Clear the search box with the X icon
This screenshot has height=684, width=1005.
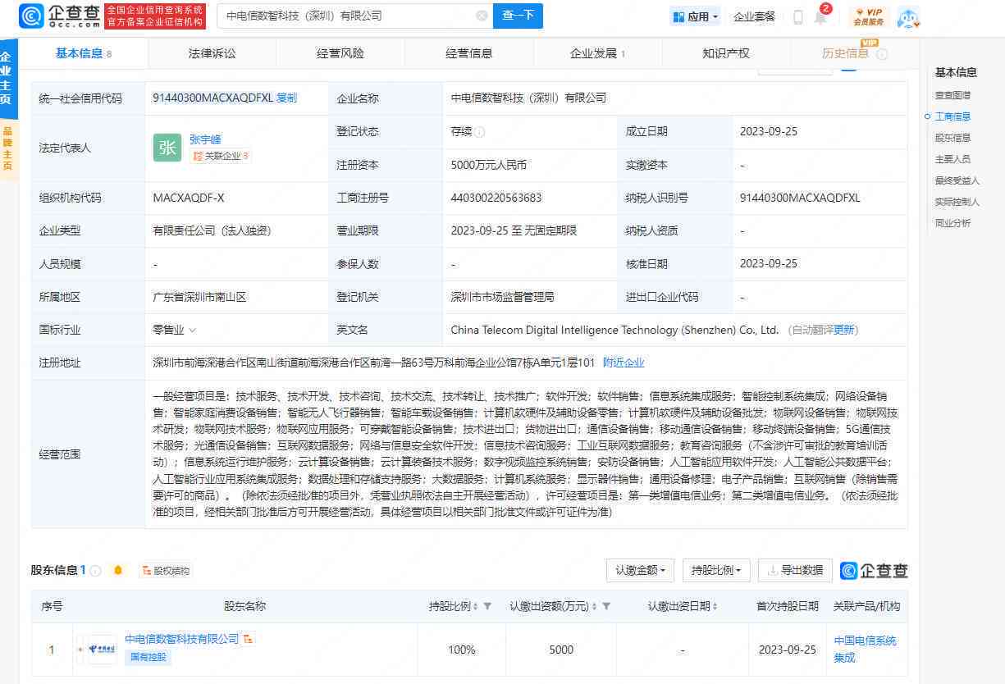pos(482,16)
